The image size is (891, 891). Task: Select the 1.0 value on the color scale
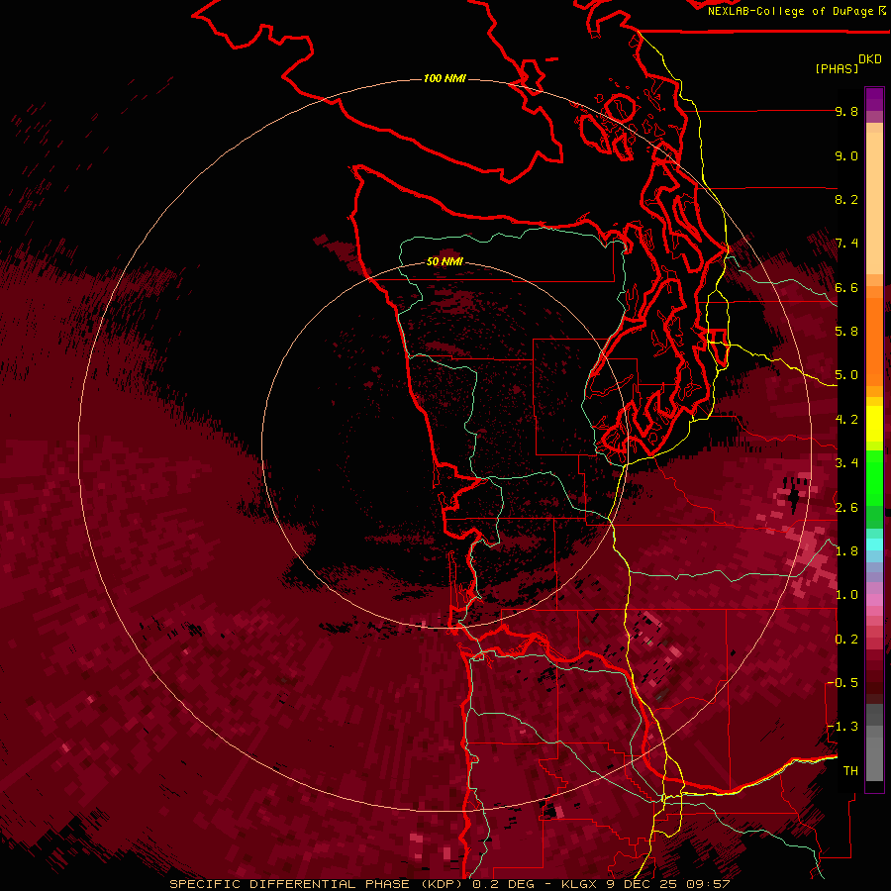point(846,595)
